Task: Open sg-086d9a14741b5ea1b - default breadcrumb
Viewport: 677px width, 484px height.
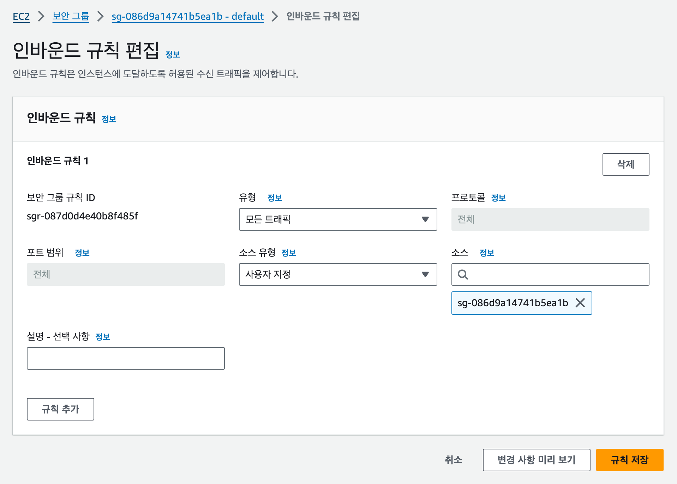Action: pos(187,16)
